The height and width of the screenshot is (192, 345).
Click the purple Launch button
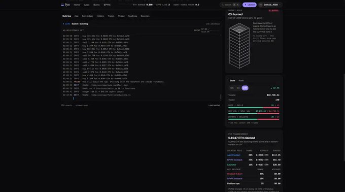click(x=249, y=5)
